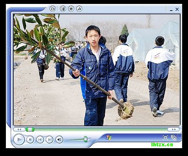Viewport: 188px width, 156px height.
Task: Click the green volume slider handle
Action: click(85, 139)
